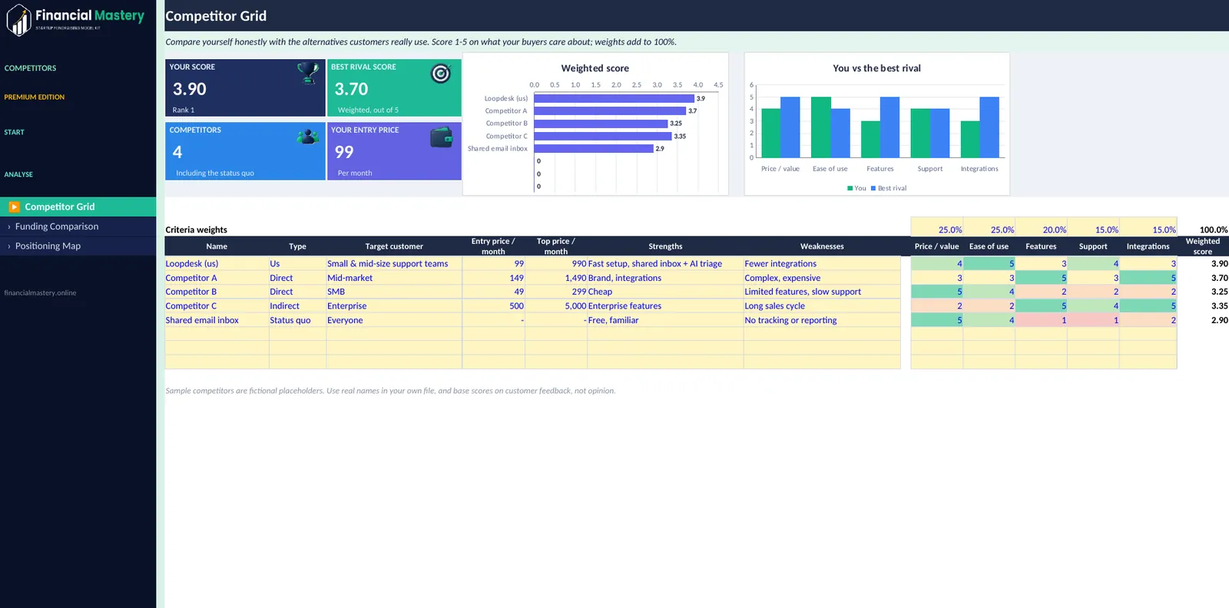Expand the Funding Comparison chevron
This screenshot has height=608, width=1229.
pos(9,226)
